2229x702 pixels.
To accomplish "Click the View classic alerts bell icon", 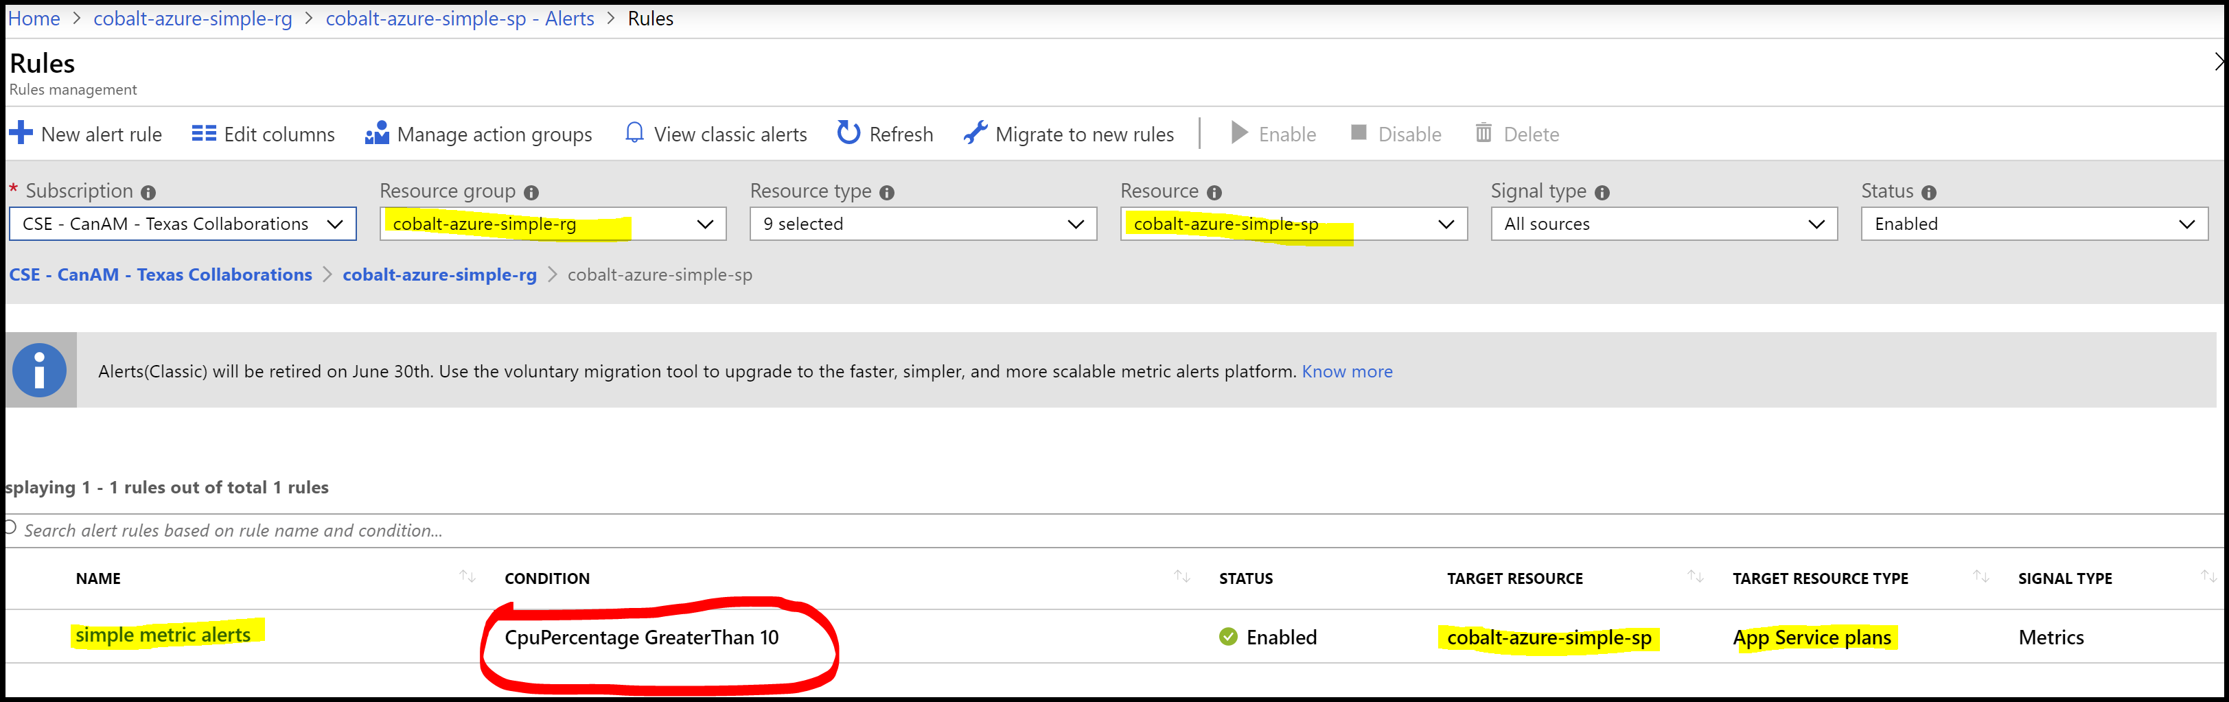I will (x=634, y=132).
